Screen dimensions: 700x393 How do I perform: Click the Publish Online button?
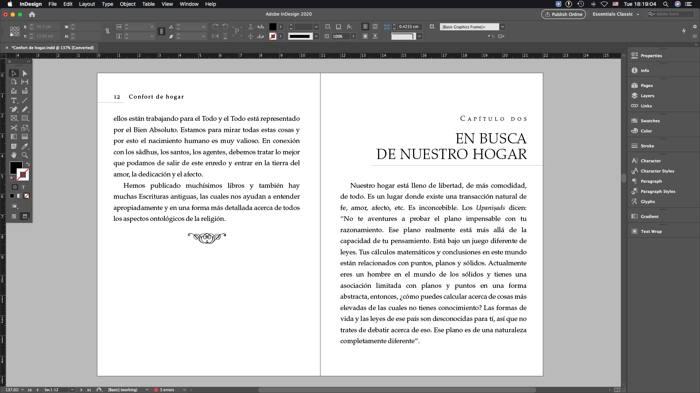pyautogui.click(x=564, y=14)
